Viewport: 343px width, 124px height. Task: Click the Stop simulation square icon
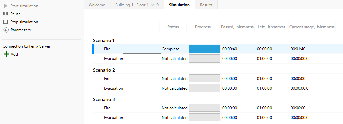click(5, 22)
